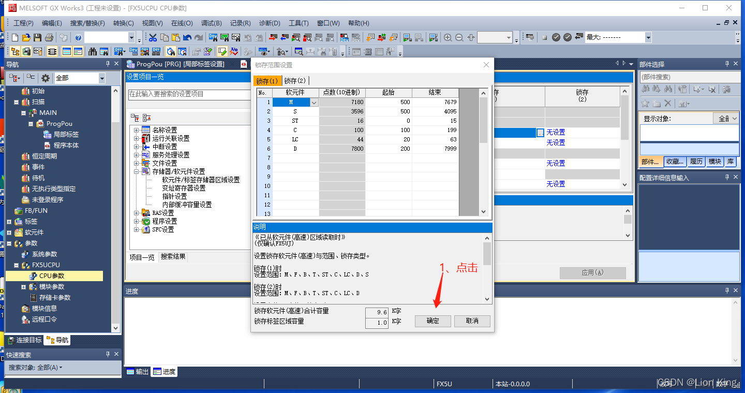
Task: Collapse MAIN node in navigation
Action: pyautogui.click(x=23, y=113)
